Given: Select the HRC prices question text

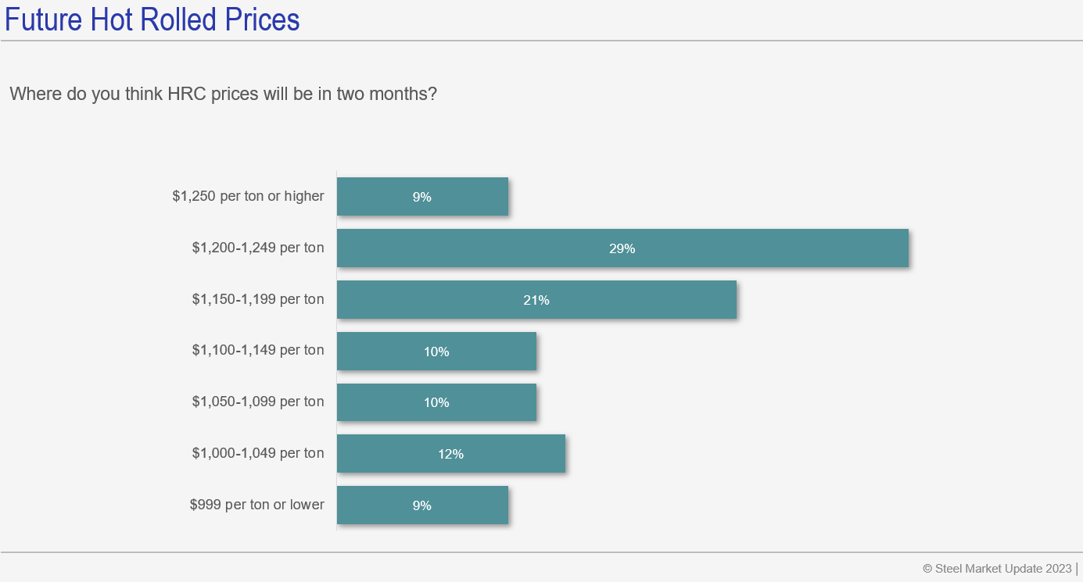Looking at the screenshot, I should [223, 95].
